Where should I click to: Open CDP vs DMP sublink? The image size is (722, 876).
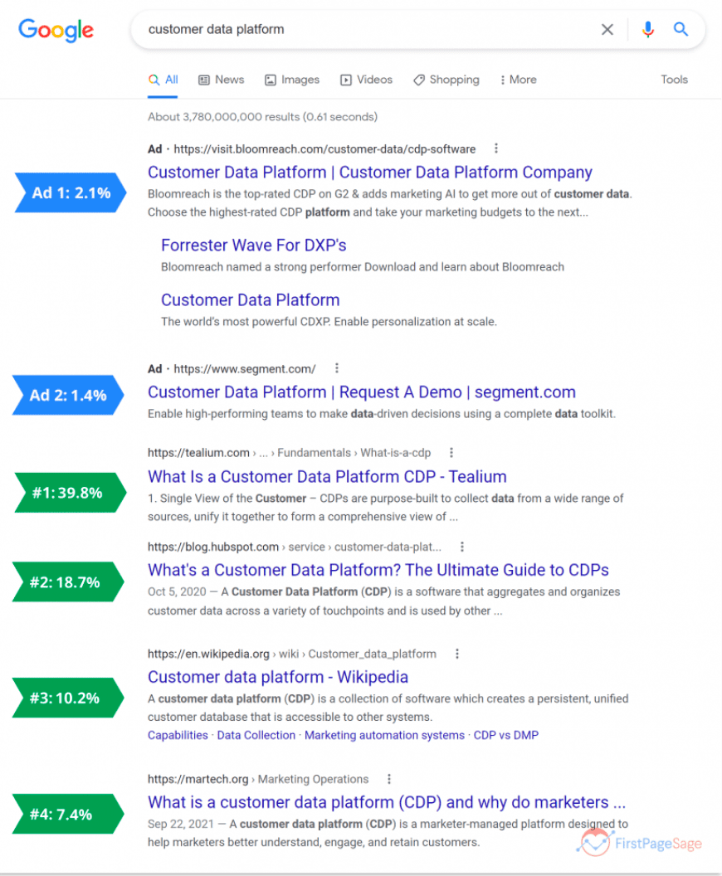click(x=505, y=736)
